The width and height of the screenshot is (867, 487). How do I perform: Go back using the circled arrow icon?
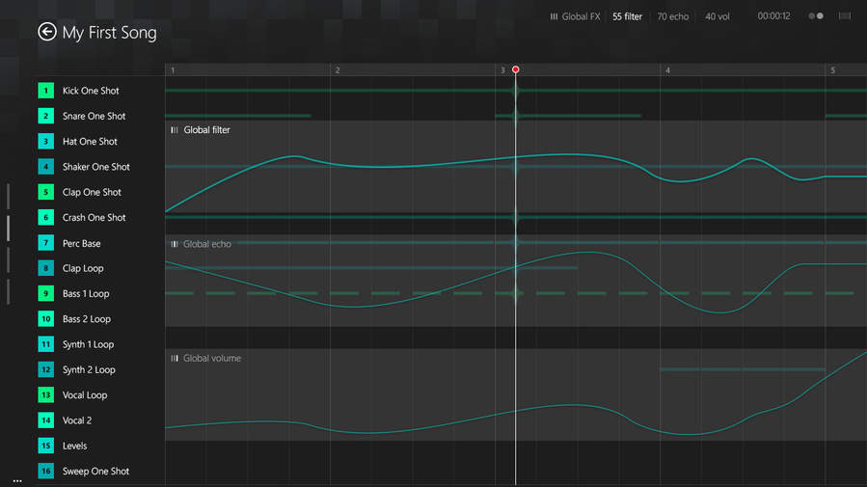pos(47,32)
